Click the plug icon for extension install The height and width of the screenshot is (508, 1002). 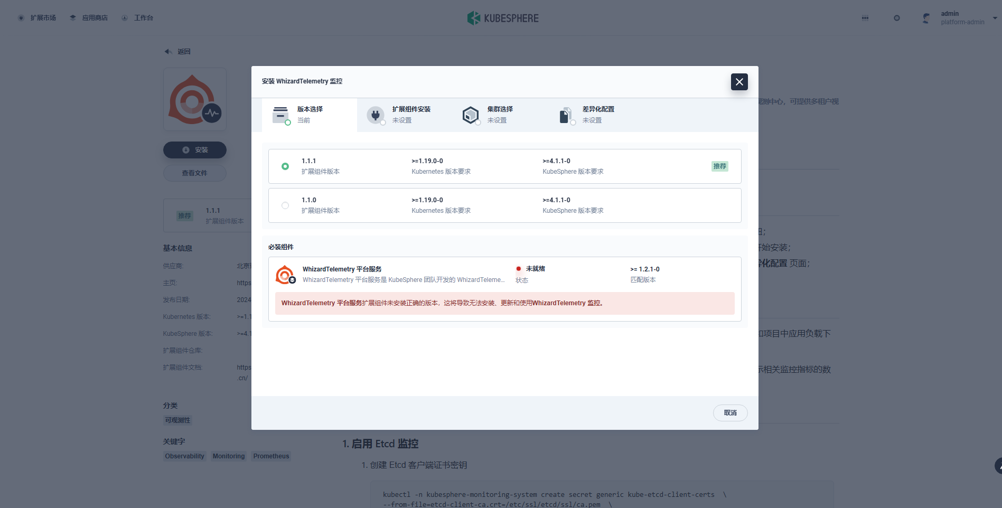coord(376,115)
